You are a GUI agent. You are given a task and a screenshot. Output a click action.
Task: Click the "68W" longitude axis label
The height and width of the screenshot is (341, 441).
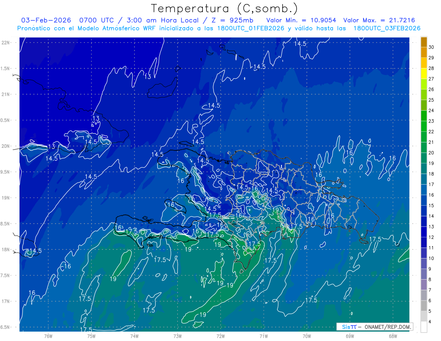pyautogui.click(x=393, y=336)
